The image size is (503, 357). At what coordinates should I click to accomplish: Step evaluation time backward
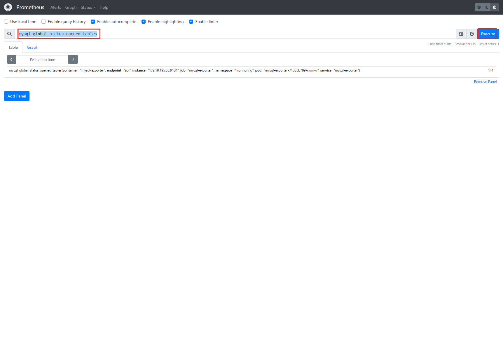pyautogui.click(x=12, y=60)
